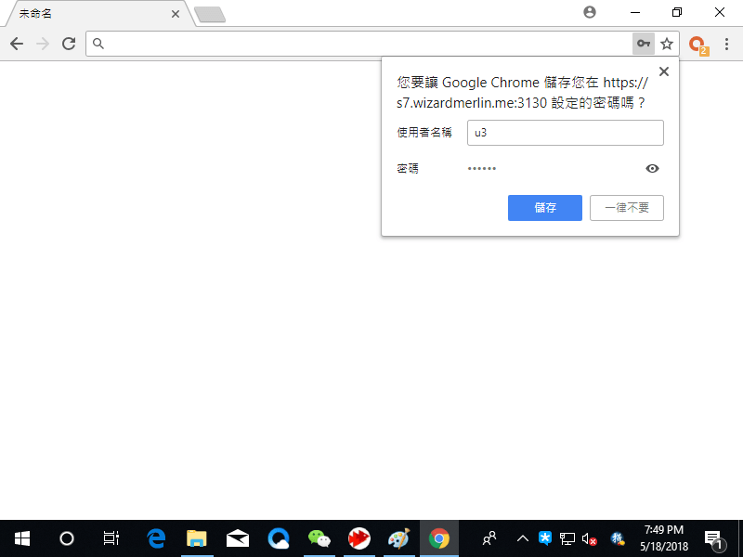Open File Explorer from taskbar
This screenshot has height=557, width=743.
click(x=197, y=538)
